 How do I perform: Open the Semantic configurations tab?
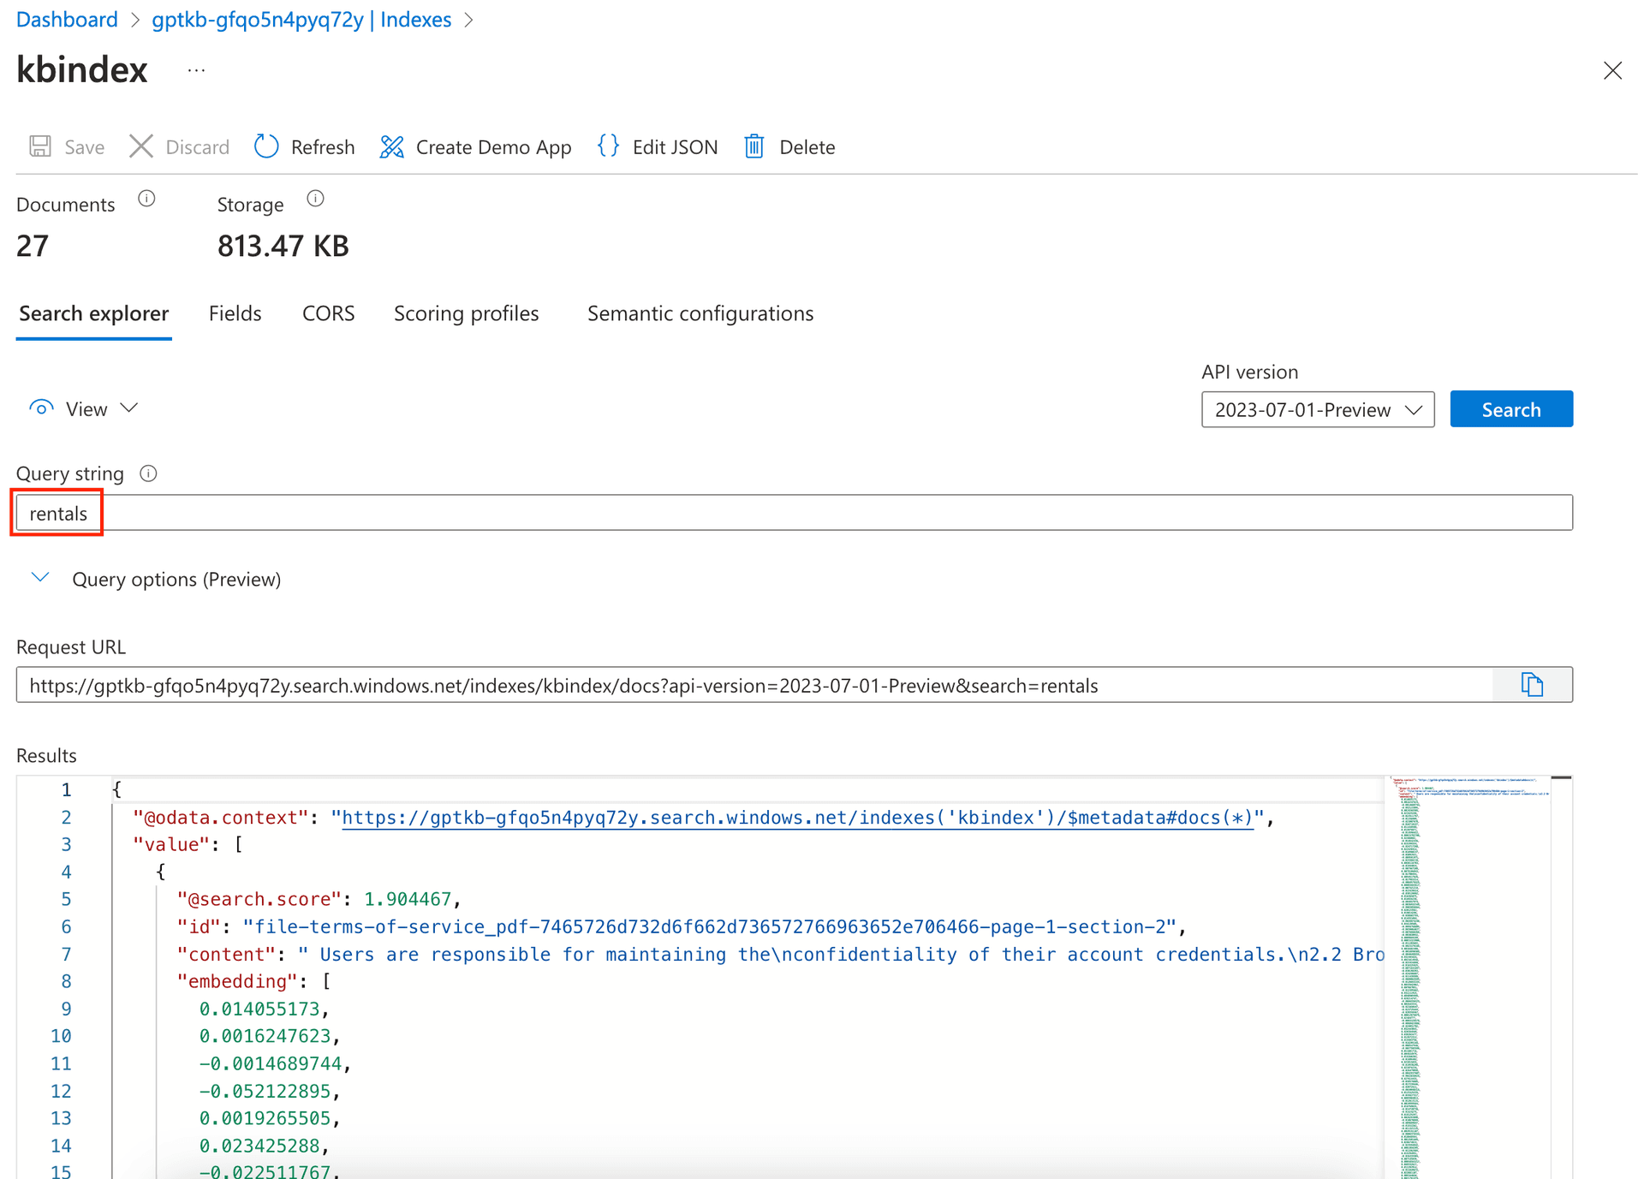(700, 313)
